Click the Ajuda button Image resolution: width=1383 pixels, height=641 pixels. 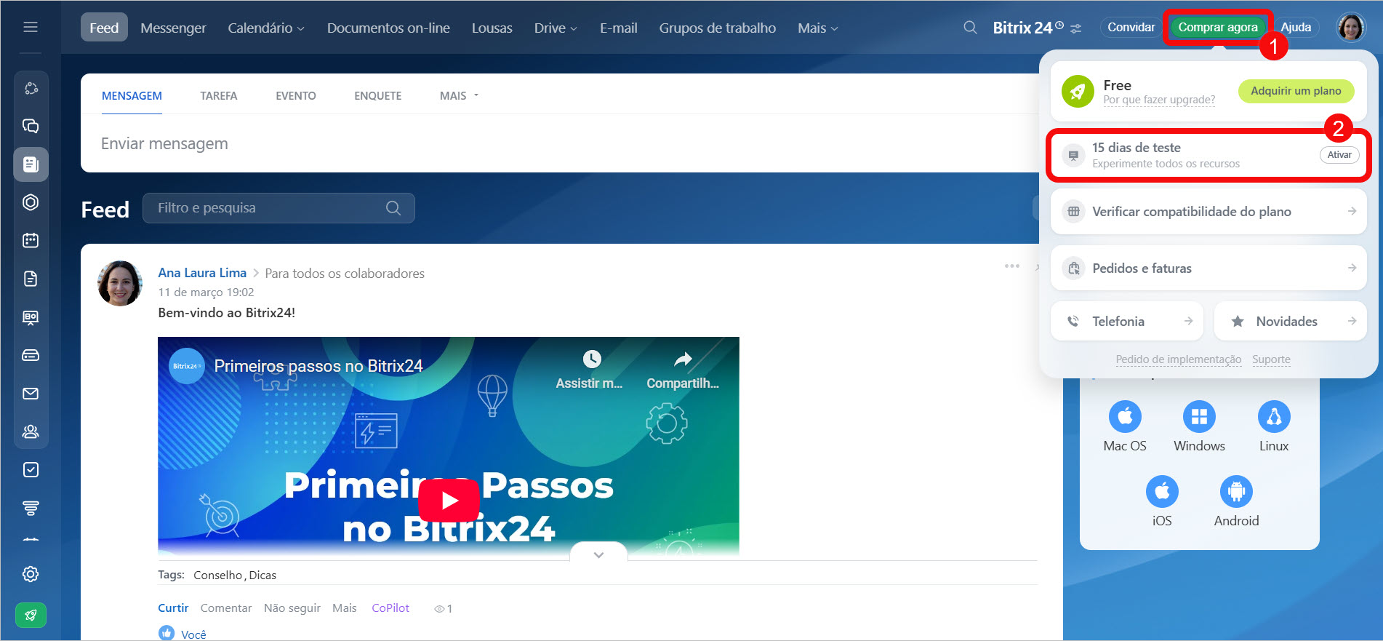pyautogui.click(x=1296, y=28)
